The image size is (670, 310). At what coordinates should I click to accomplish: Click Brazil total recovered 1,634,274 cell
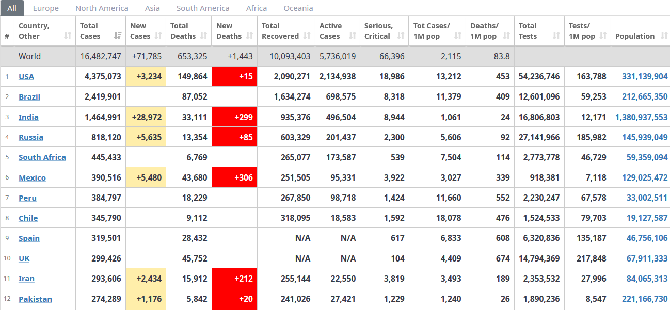click(286, 97)
